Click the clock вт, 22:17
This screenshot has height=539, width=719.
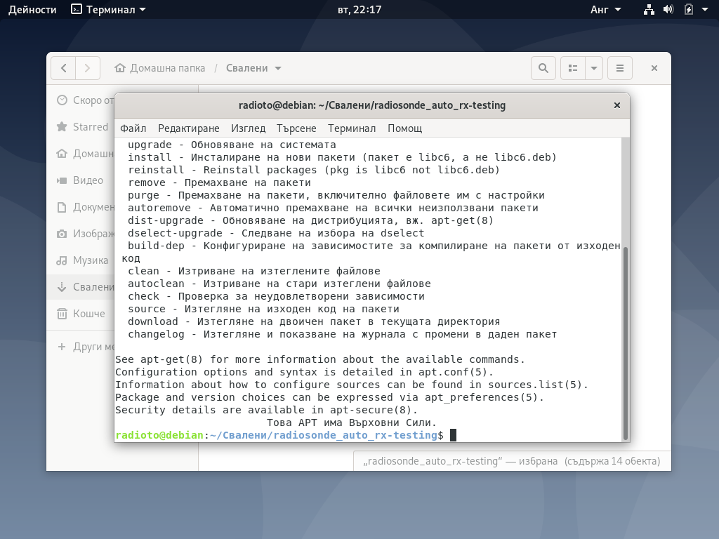pyautogui.click(x=359, y=10)
